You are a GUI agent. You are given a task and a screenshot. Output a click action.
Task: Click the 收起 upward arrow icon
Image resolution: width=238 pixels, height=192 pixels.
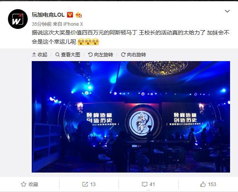coord(34,54)
